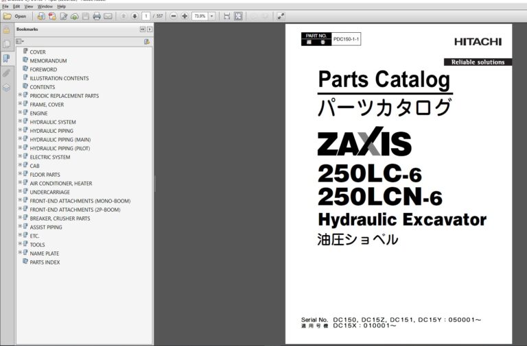The height and width of the screenshot is (346, 527).
Task: Open the Attachments paperclip panel icon
Action: click(6, 73)
